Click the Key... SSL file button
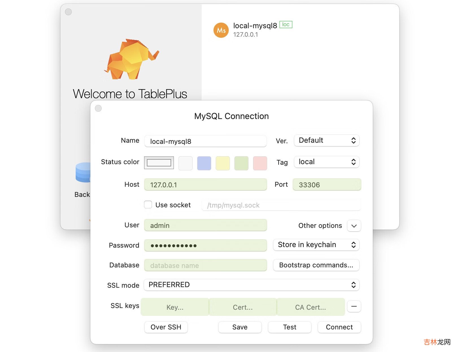 175,307
